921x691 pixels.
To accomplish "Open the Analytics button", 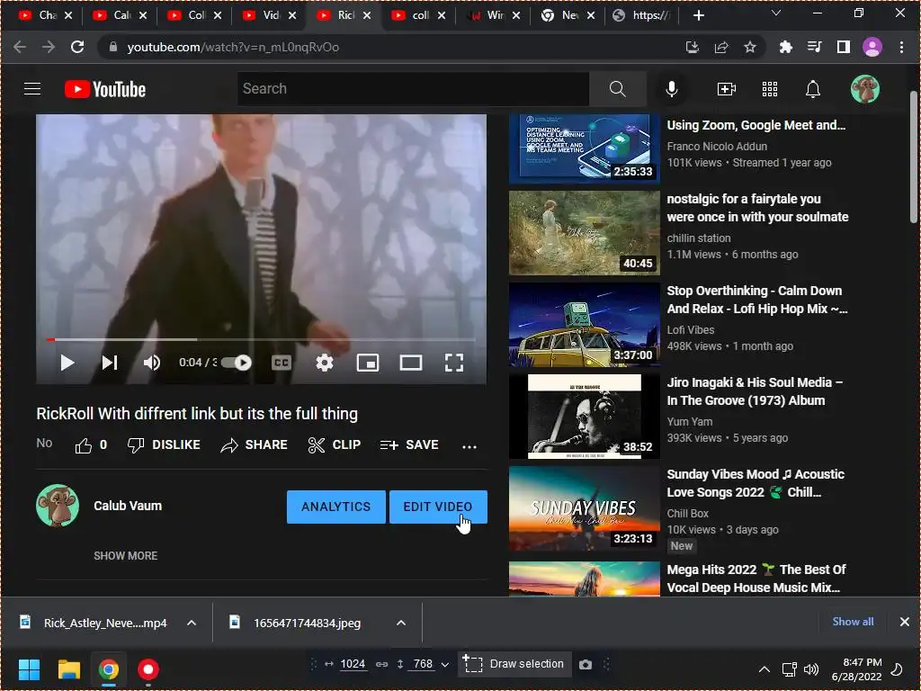I will pos(336,507).
